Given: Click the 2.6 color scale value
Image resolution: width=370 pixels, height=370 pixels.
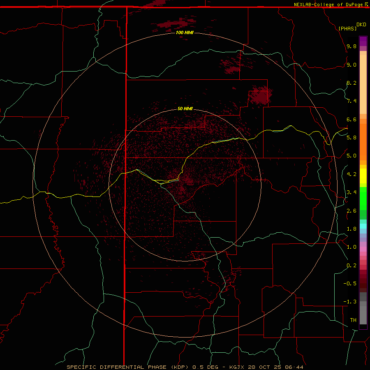Looking at the screenshot, I should pos(351,210).
